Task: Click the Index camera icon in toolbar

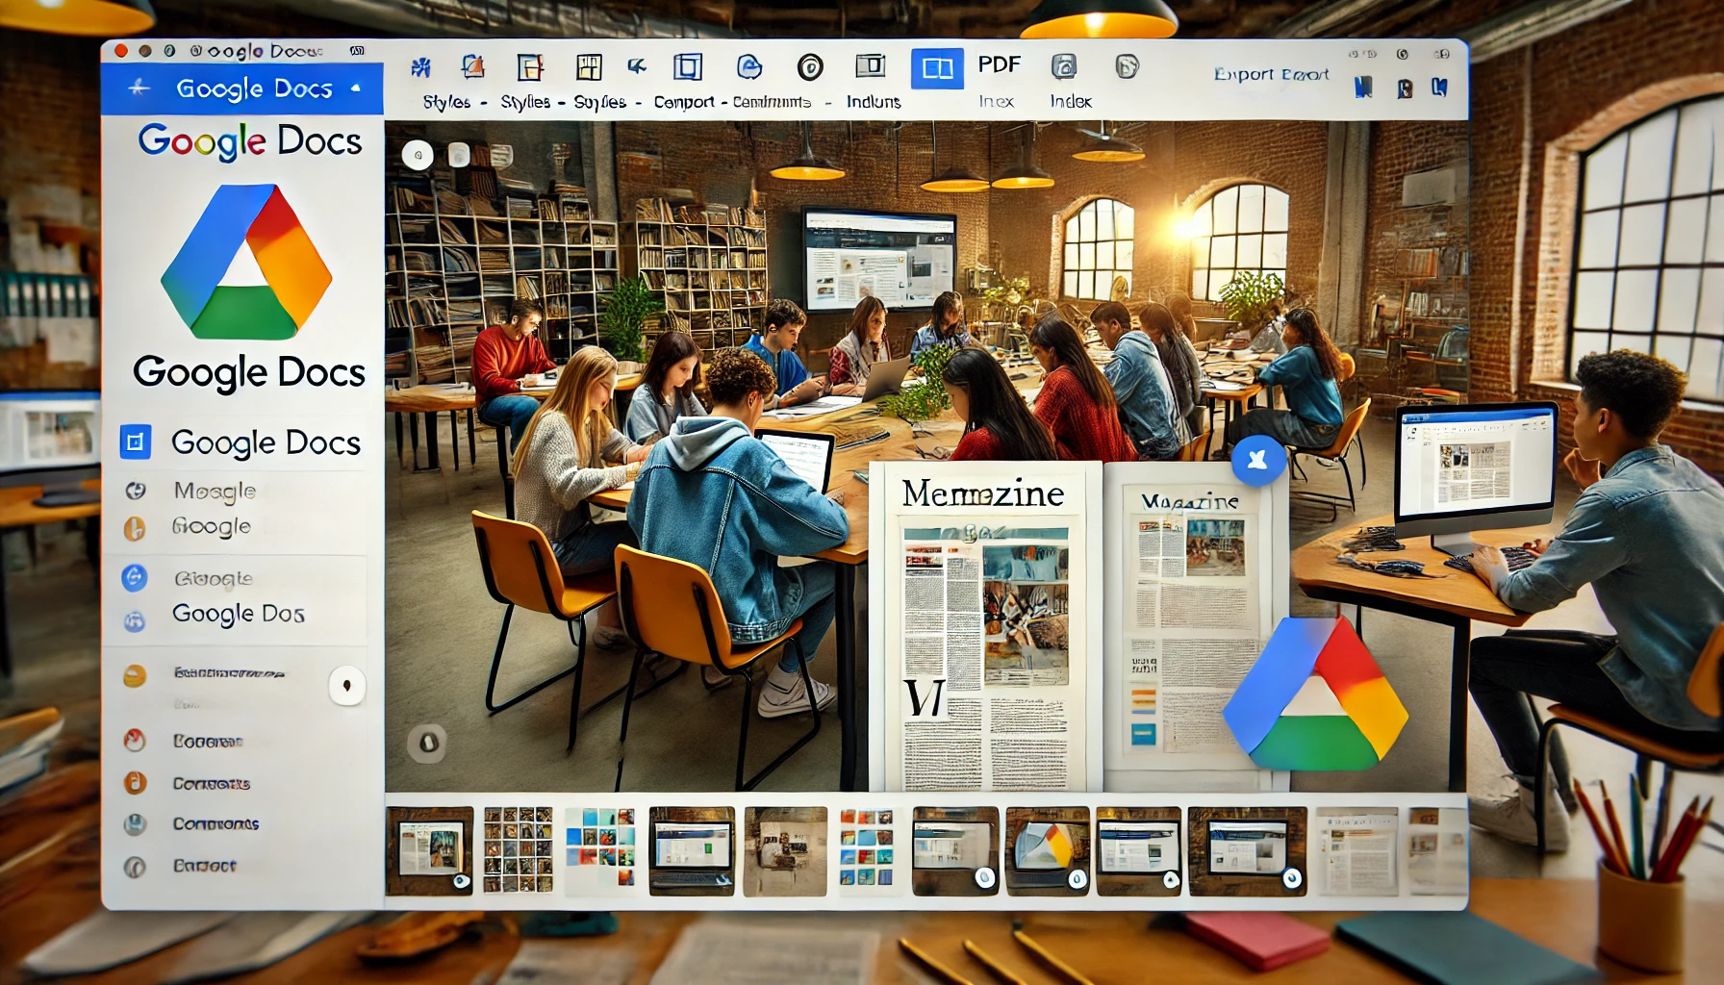Action: click(1063, 66)
